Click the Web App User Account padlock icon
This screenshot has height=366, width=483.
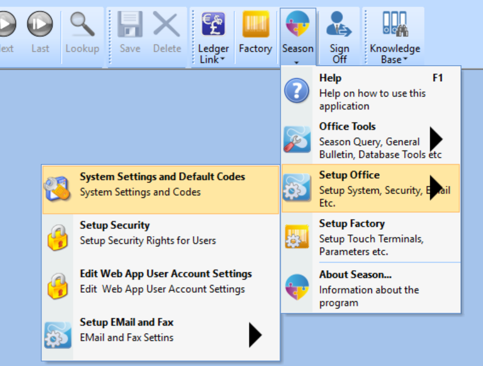(58, 286)
